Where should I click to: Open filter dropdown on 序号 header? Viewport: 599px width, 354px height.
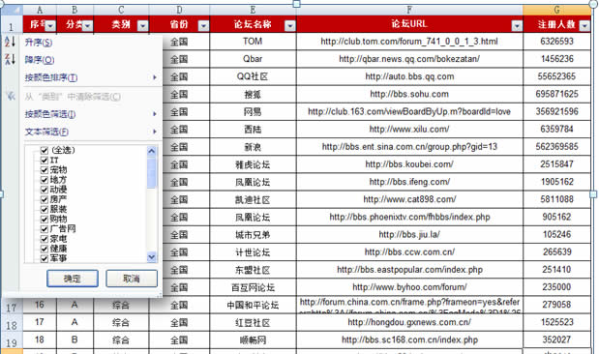[50, 25]
